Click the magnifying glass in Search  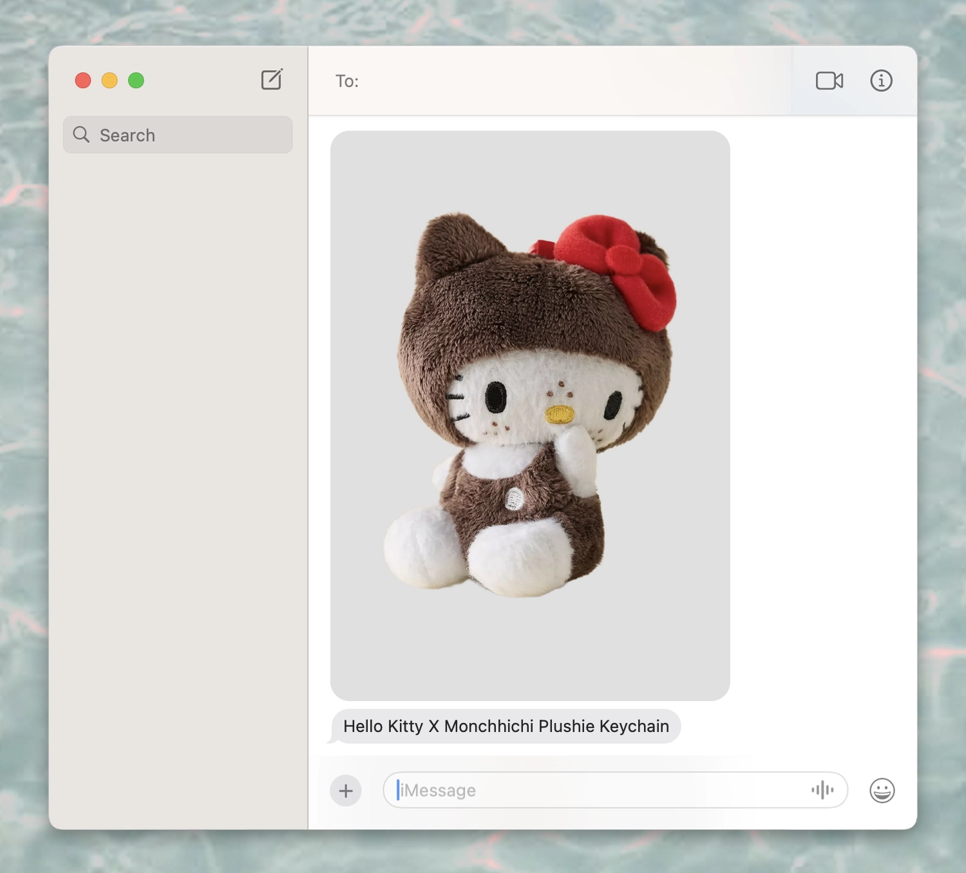[81, 135]
